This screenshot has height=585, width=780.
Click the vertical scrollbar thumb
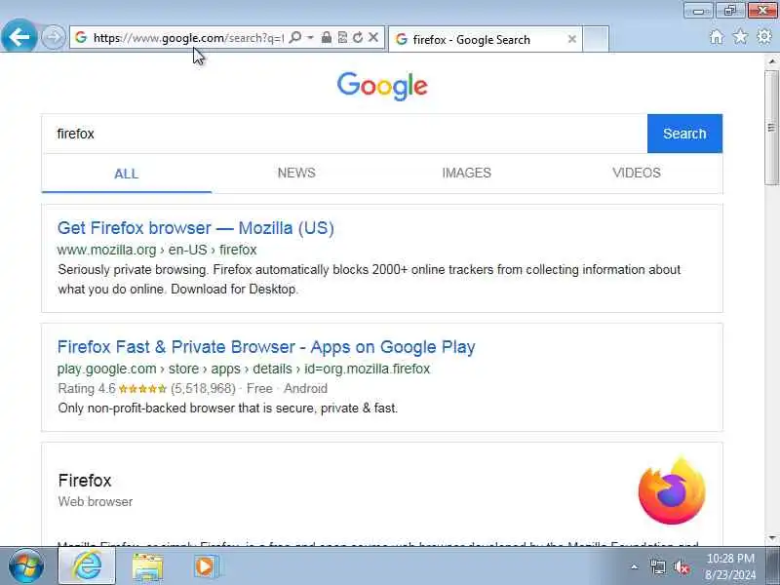[772, 128]
